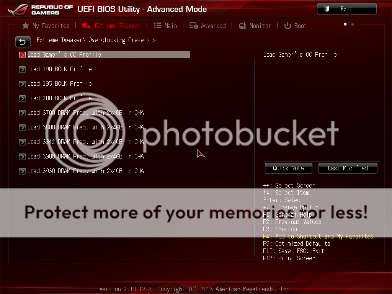Image resolution: width=392 pixels, height=294 pixels.
Task: Click the back arrow icon
Action: (23, 42)
